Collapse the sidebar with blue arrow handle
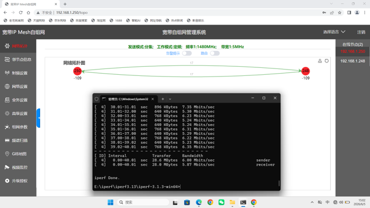370x208 pixels. (39, 118)
